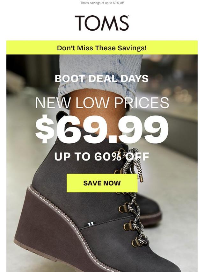
Task: Click the NEW LOW PRICES headline
Action: tap(102, 103)
